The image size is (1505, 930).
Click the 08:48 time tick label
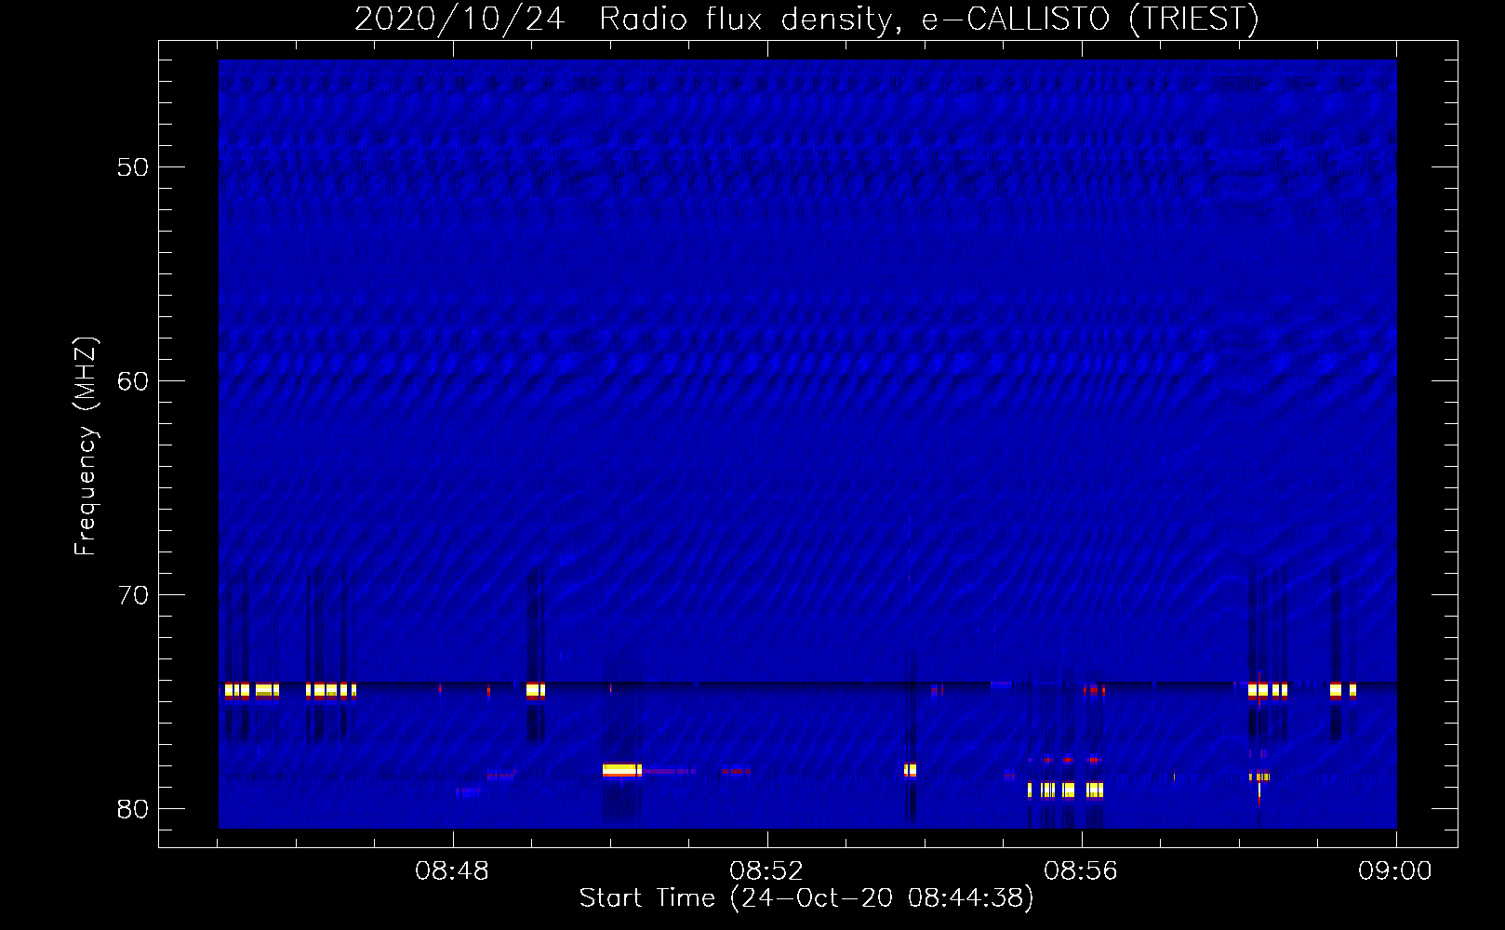coord(453,871)
